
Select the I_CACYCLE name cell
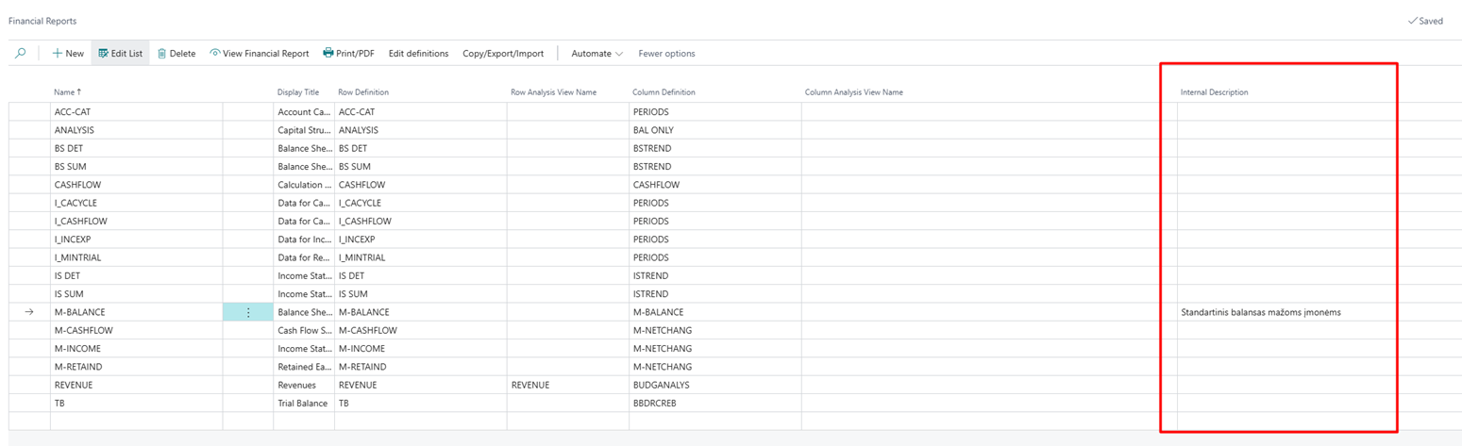tap(137, 203)
